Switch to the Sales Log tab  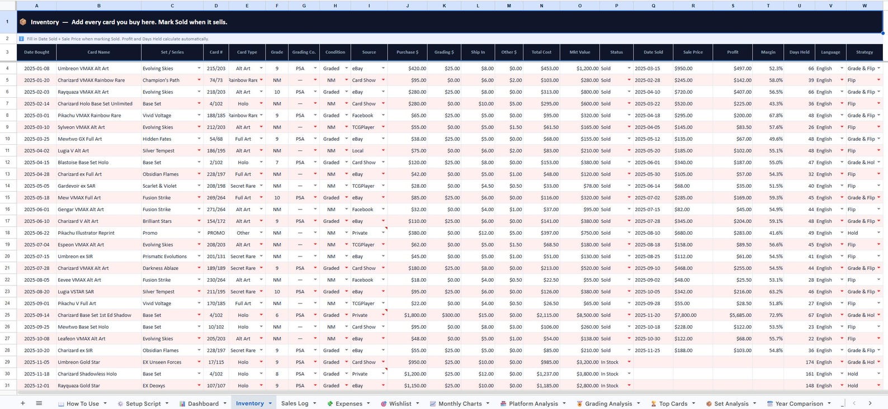click(x=295, y=403)
